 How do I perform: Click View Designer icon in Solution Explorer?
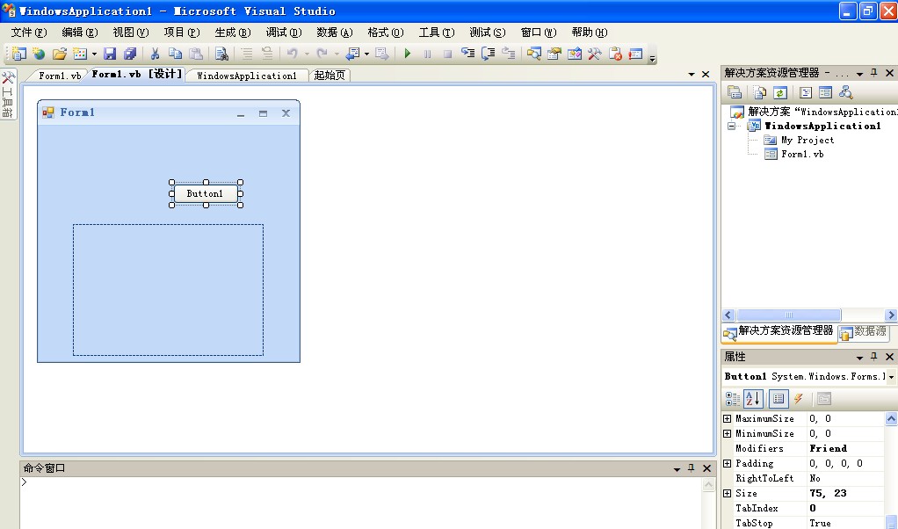(x=825, y=92)
